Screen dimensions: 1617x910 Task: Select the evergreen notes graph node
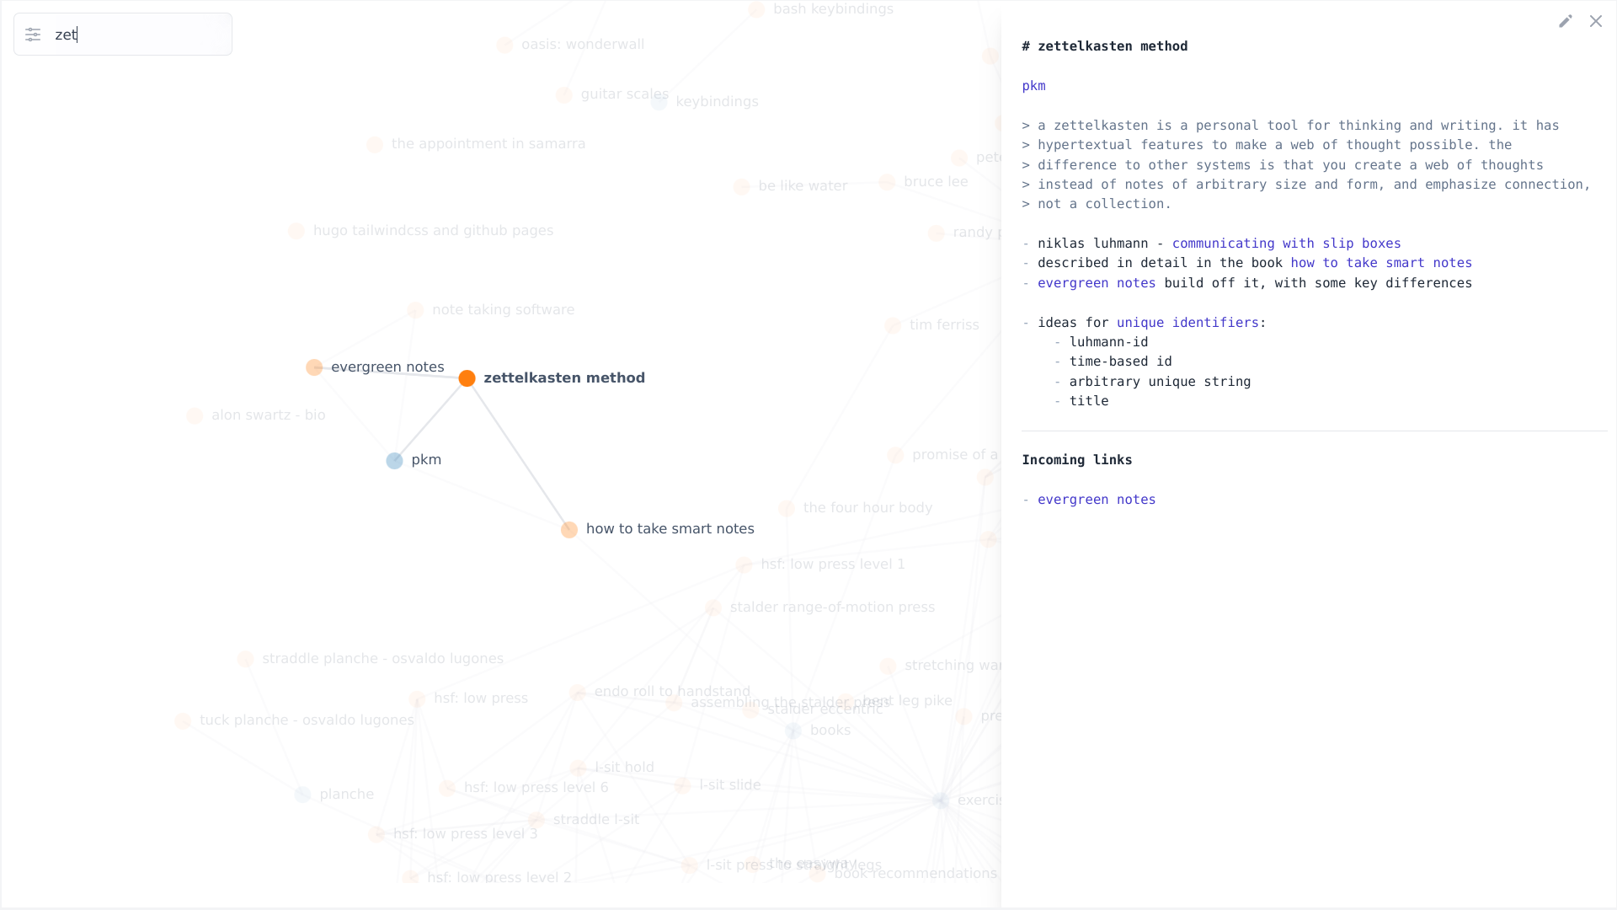314,367
